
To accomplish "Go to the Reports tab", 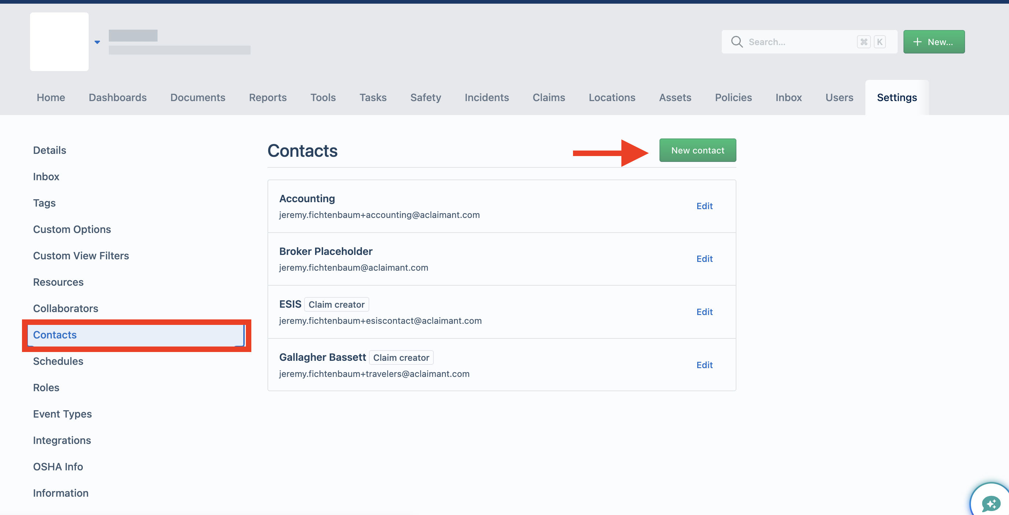I will (x=268, y=97).
